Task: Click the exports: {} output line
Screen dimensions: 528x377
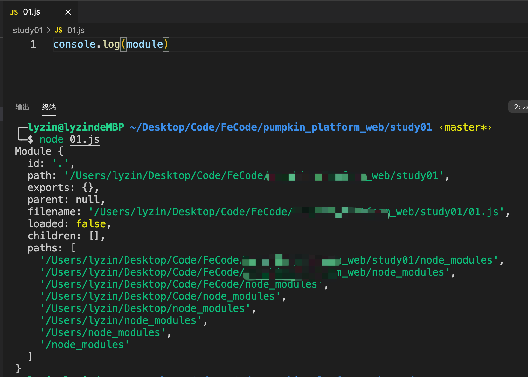Action: pyautogui.click(x=63, y=188)
